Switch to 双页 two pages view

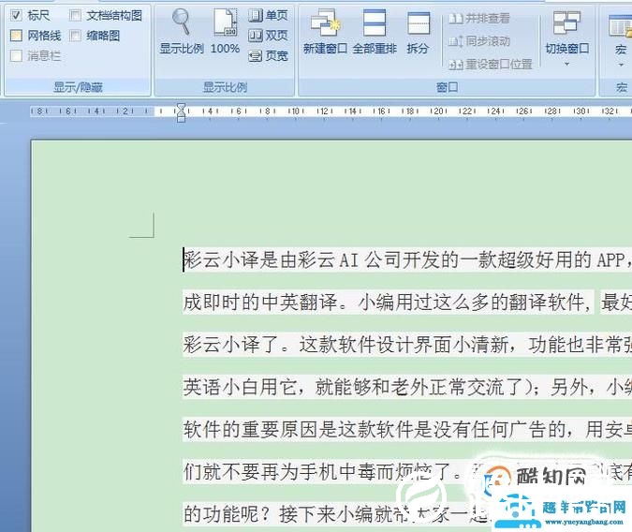(x=268, y=36)
